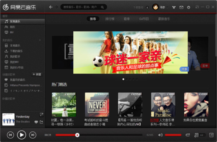Open the skin shirt icon

[174, 7]
